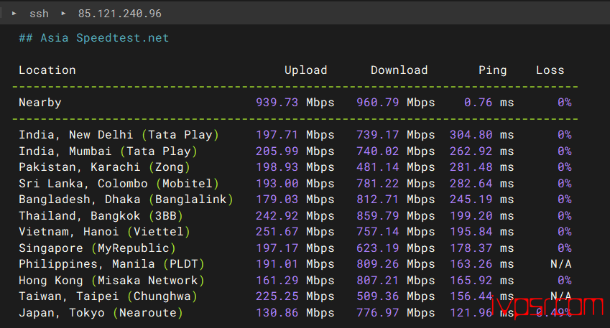Click the Ping column header
610x328 pixels.
click(492, 70)
